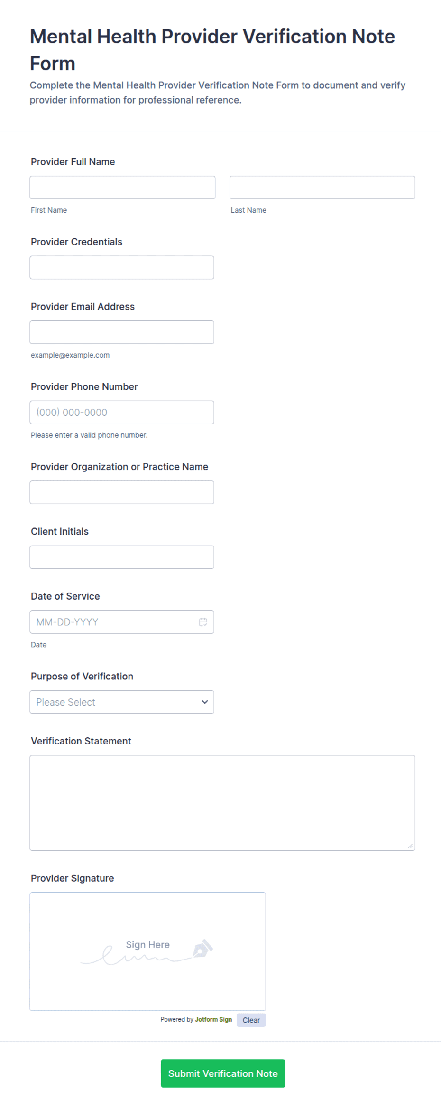Click the Provider Email Address field
The width and height of the screenshot is (441, 1111).
(x=122, y=332)
